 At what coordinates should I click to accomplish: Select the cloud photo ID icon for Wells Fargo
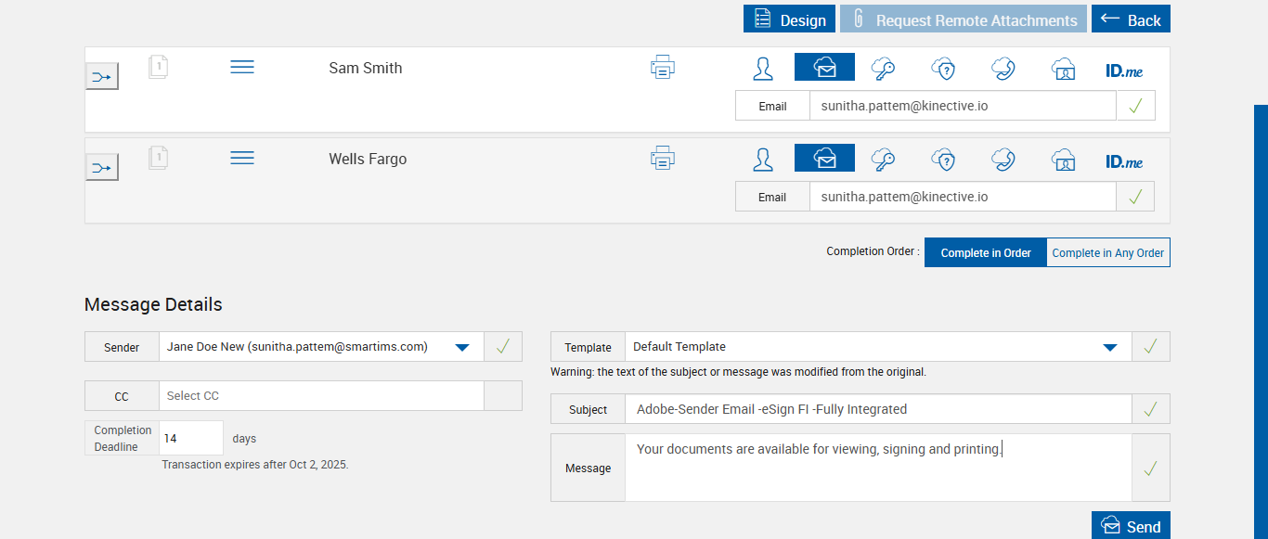coord(1063,159)
